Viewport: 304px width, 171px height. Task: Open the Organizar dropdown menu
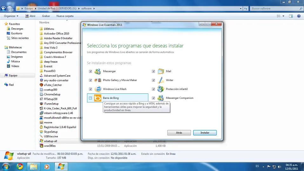coord(11,16)
